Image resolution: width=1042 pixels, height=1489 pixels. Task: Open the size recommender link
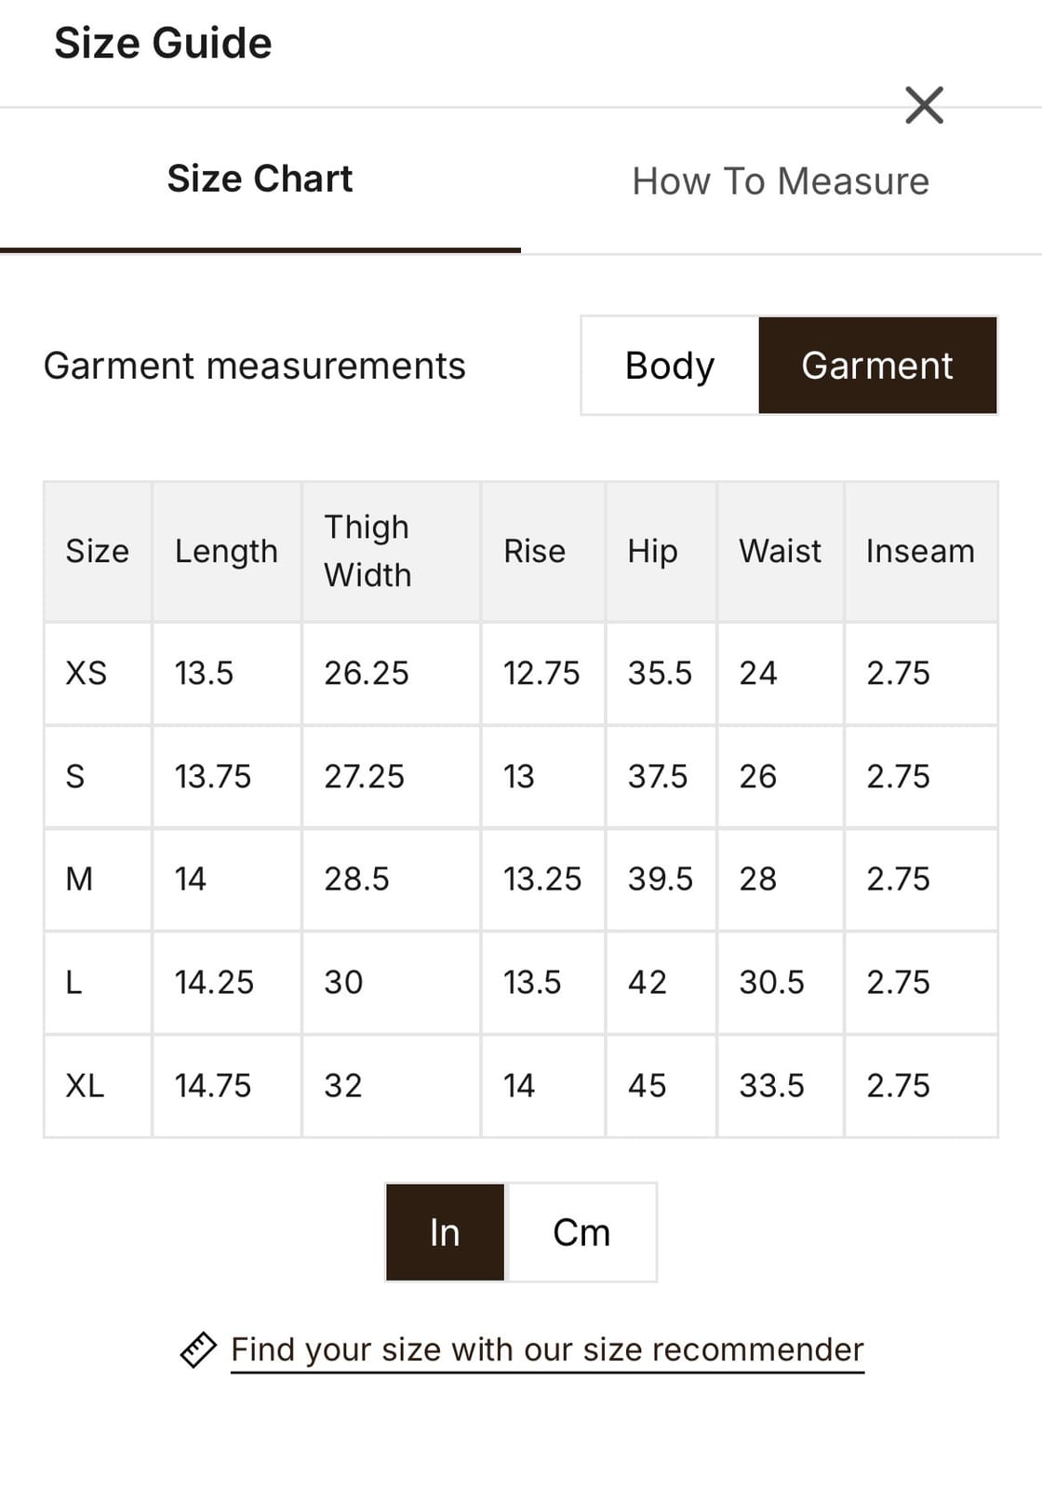point(547,1349)
